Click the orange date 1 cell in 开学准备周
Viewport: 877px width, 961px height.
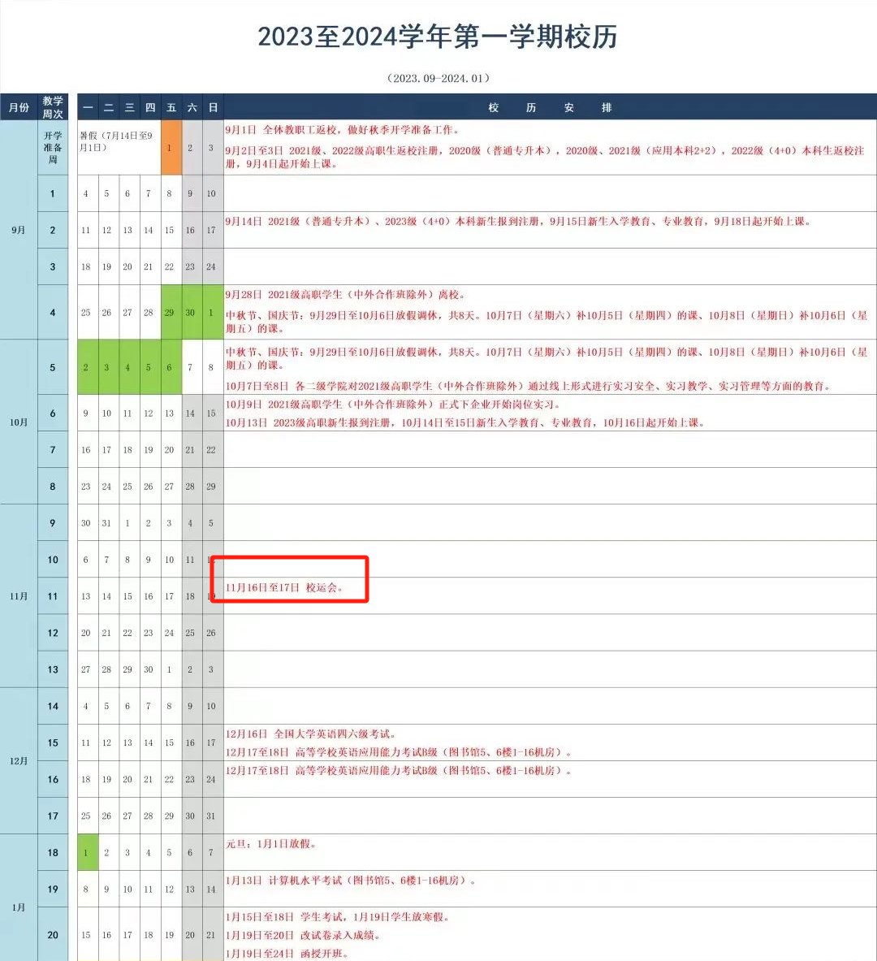(x=171, y=148)
